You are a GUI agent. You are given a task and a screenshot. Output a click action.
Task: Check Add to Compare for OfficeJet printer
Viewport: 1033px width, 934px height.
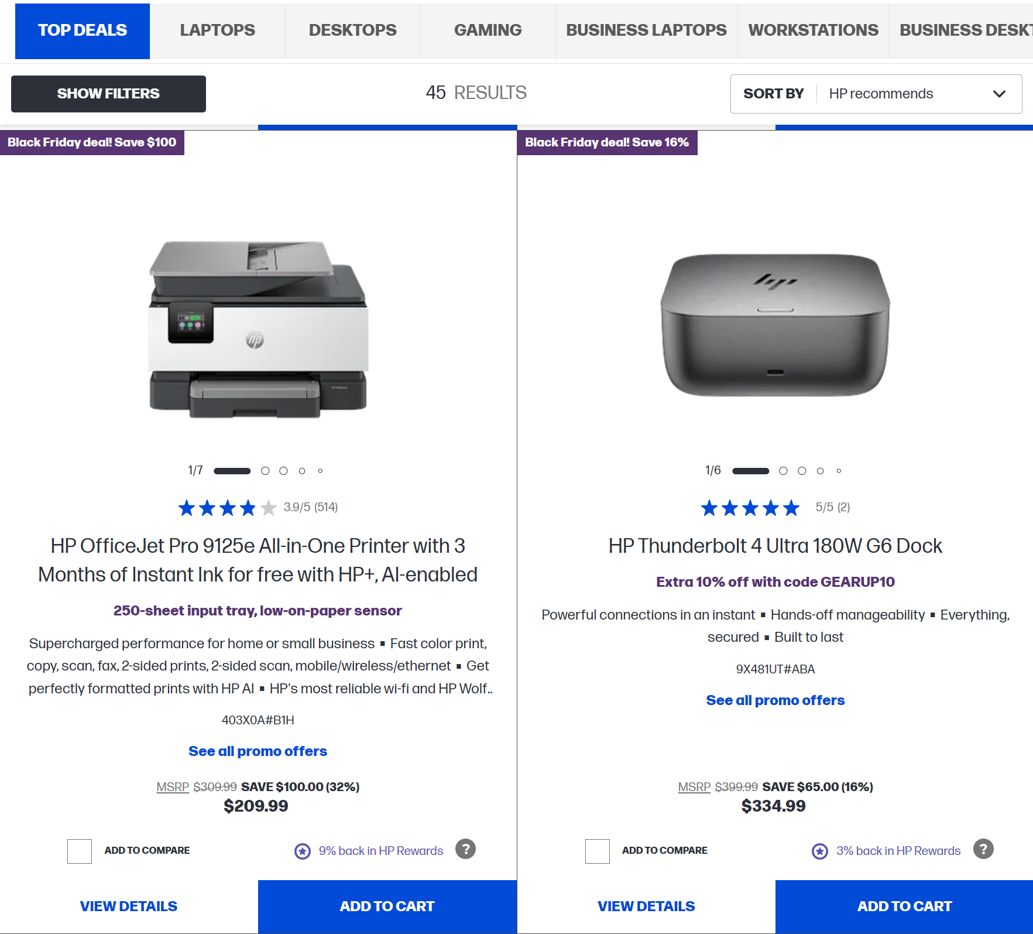click(x=80, y=851)
